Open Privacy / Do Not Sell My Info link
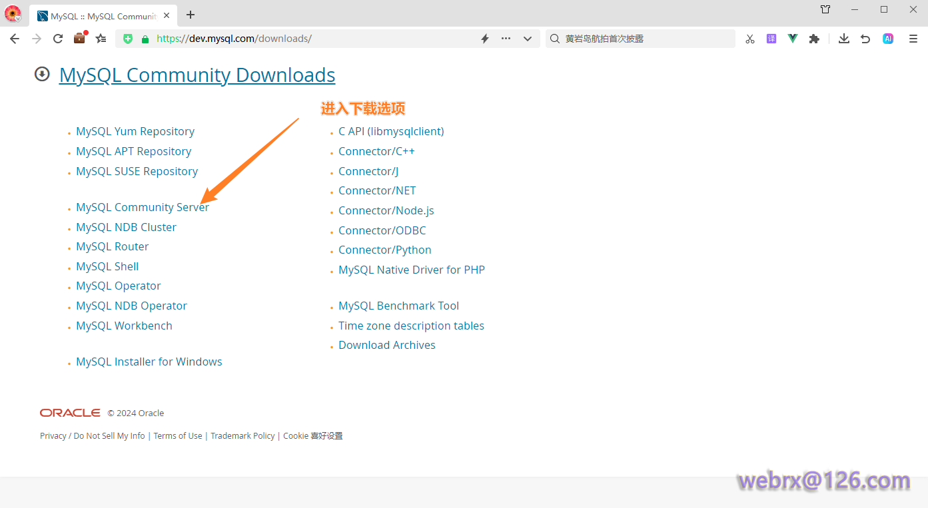Viewport: 928px width, 508px height. click(x=93, y=436)
